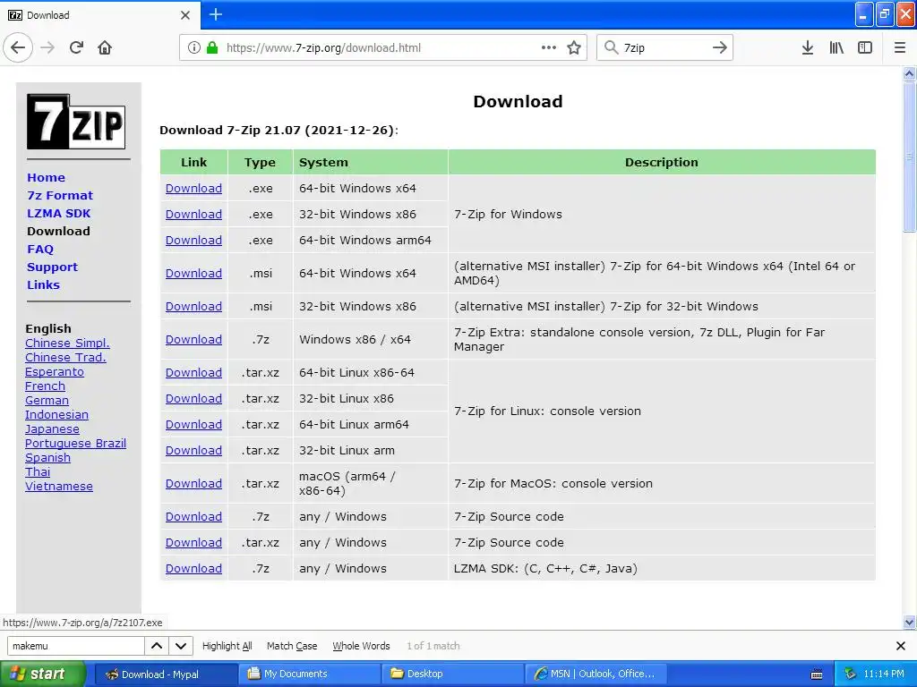
Task: Switch language to Chinese Simpl.
Action: pos(67,343)
